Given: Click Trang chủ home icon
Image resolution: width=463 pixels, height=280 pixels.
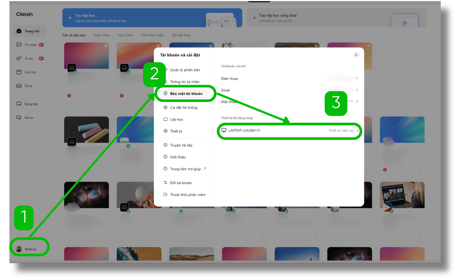Looking at the screenshot, I should (19, 31).
